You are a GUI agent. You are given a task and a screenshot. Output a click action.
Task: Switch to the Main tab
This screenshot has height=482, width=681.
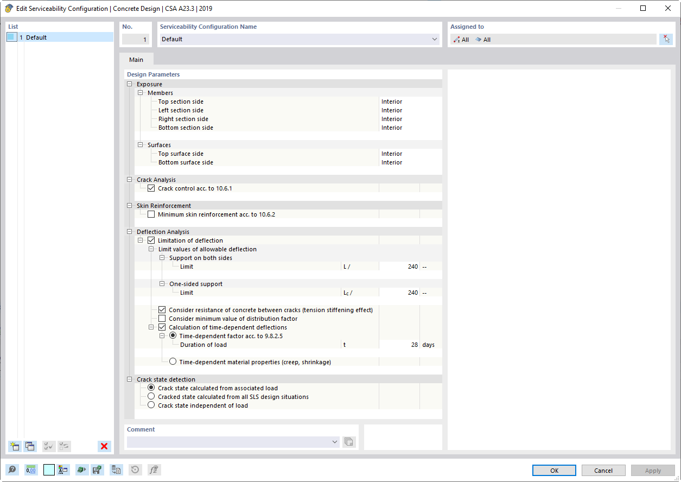[136, 59]
